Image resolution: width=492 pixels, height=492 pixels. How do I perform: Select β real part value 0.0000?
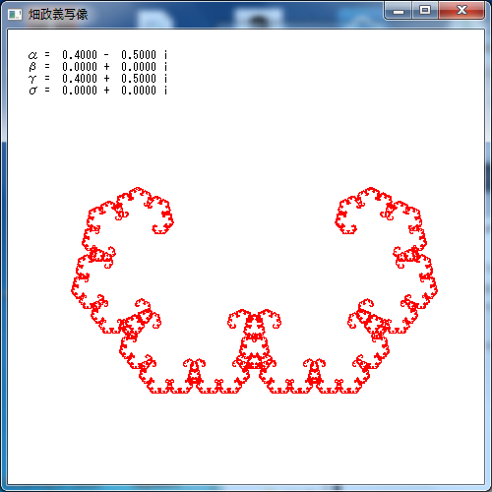click(x=80, y=67)
